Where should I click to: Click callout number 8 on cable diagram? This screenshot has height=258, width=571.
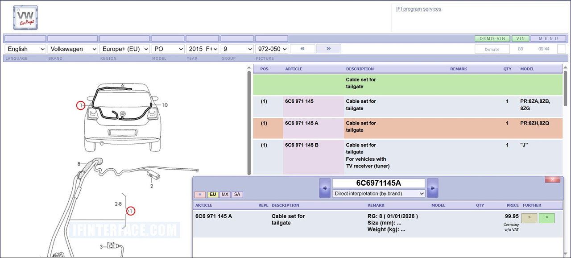[79, 164]
